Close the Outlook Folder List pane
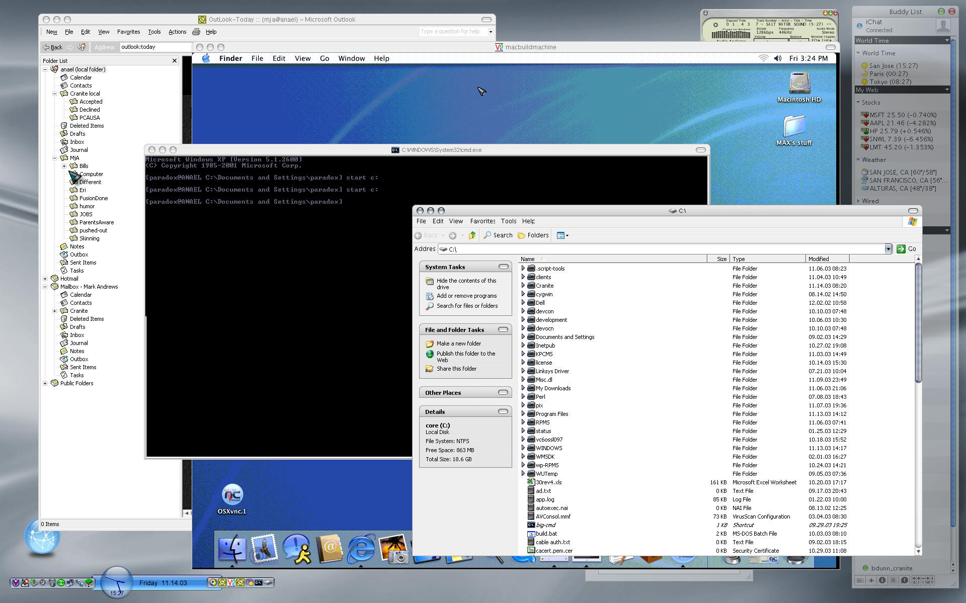 (175, 61)
